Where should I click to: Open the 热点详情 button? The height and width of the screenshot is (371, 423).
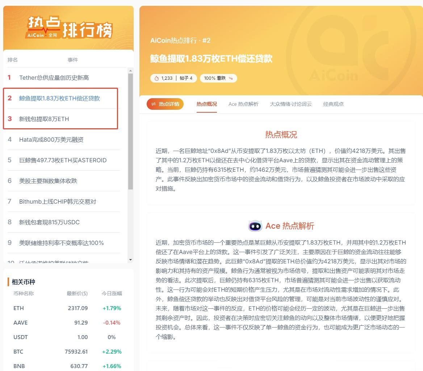point(165,104)
